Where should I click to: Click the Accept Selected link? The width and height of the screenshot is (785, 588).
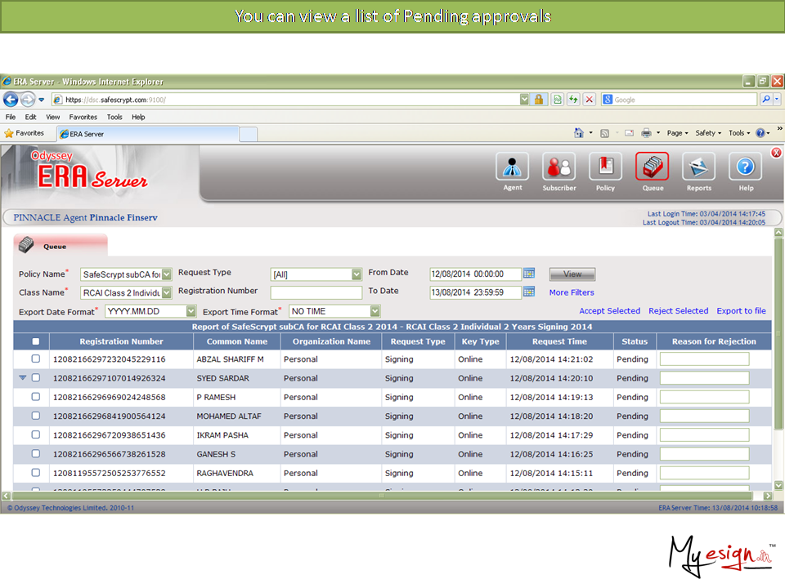tap(609, 311)
